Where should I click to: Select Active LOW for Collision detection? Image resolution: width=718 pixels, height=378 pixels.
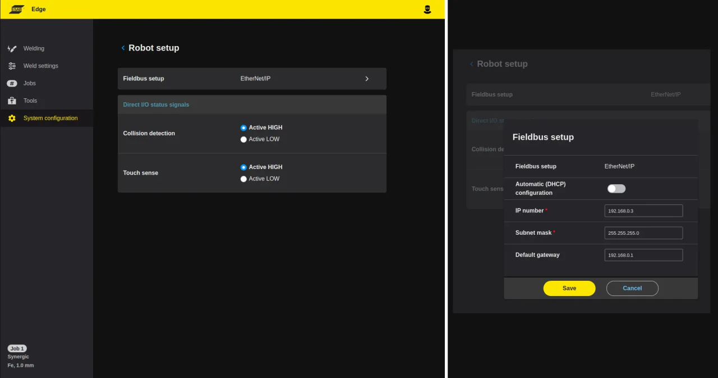[243, 139]
